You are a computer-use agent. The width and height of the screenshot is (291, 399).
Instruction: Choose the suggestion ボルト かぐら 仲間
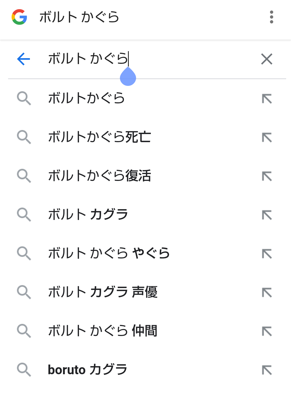click(x=103, y=331)
